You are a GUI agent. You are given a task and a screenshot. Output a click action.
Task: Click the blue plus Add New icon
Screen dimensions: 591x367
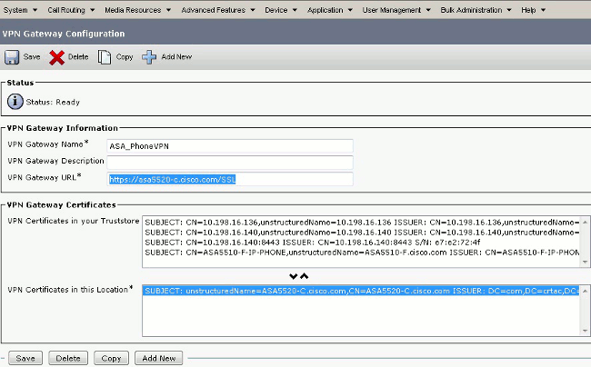(149, 57)
